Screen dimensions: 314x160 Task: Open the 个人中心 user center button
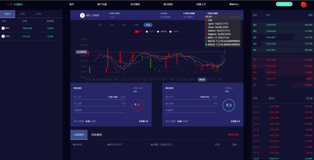(284, 4)
